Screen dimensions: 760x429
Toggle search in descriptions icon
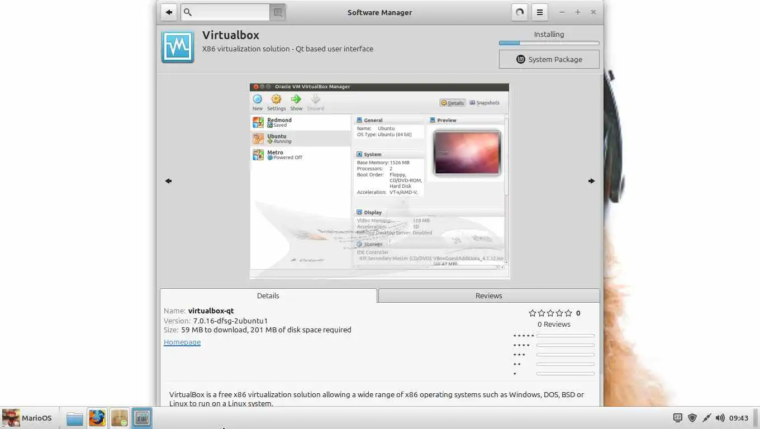(278, 12)
